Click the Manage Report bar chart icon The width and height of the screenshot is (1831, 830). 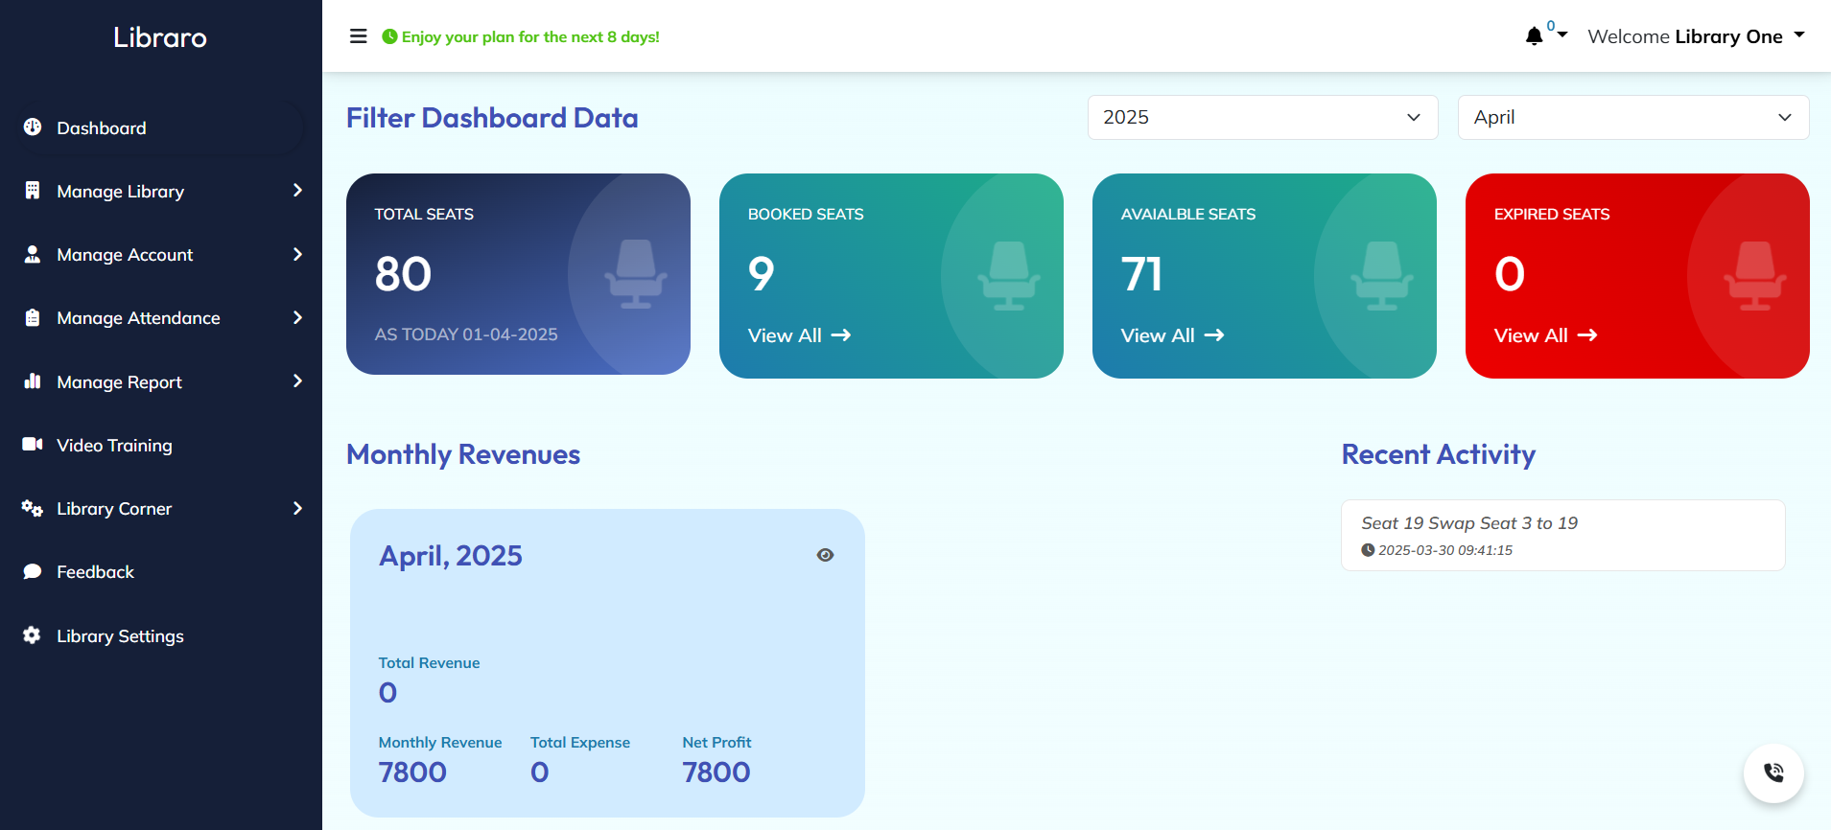(33, 380)
